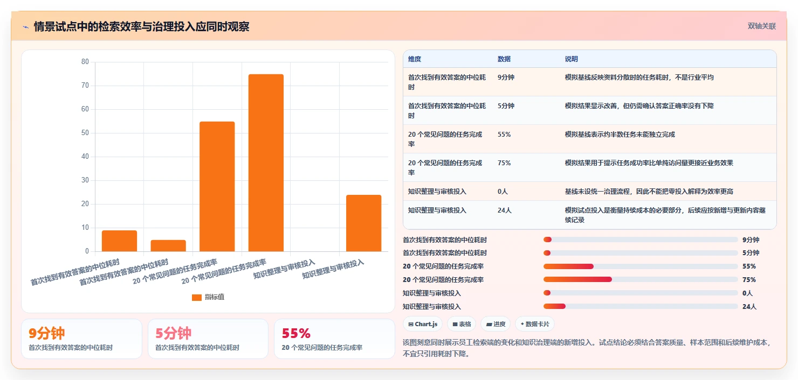Click the y-axis label 80
Viewport: 798px width, 380px height.
(85, 62)
